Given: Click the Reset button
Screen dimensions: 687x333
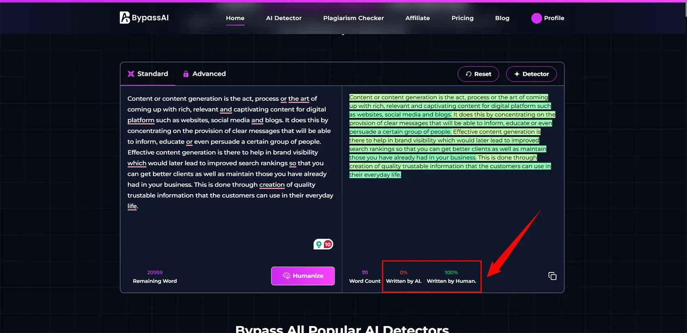Looking at the screenshot, I should click(478, 74).
